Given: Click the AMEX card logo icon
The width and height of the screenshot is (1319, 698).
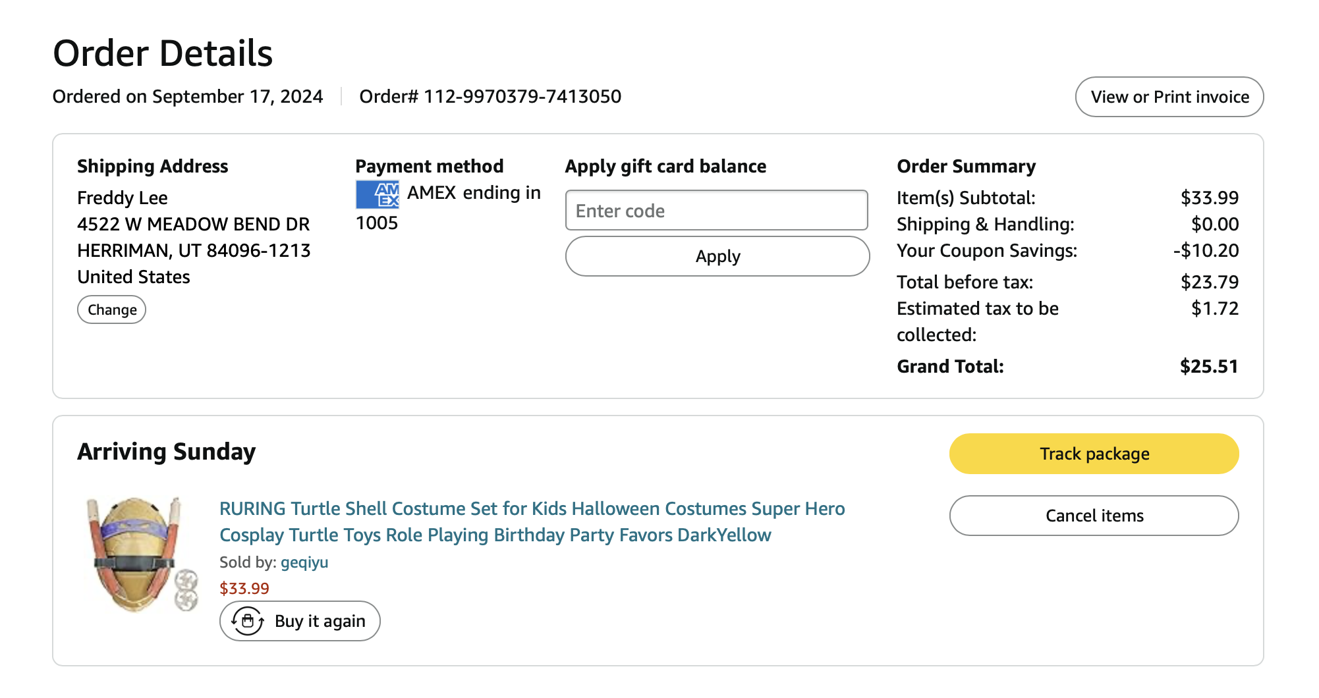Looking at the screenshot, I should click(378, 194).
